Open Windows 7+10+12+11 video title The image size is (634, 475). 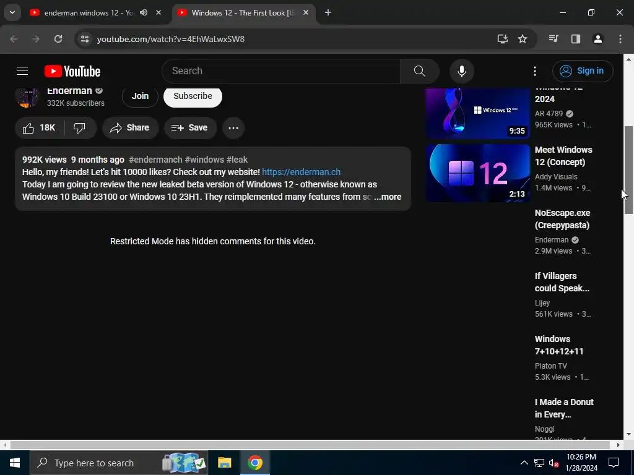(559, 345)
